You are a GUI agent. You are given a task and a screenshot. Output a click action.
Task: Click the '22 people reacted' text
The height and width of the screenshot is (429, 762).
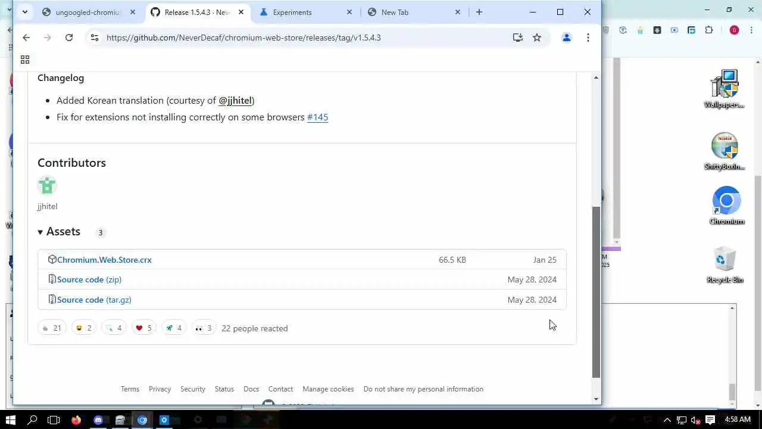255,328
